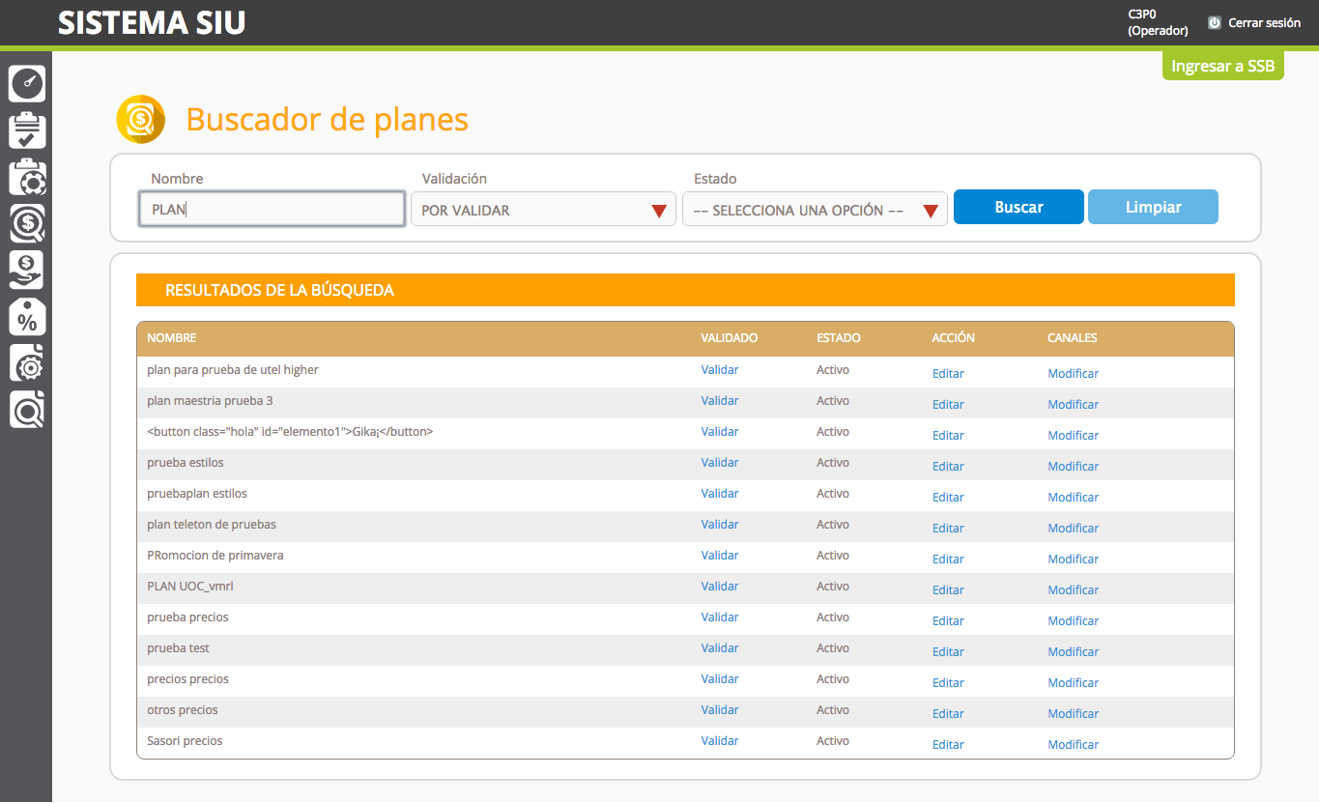Open the percent price tag sidebar icon
The image size is (1319, 803).
[x=27, y=316]
